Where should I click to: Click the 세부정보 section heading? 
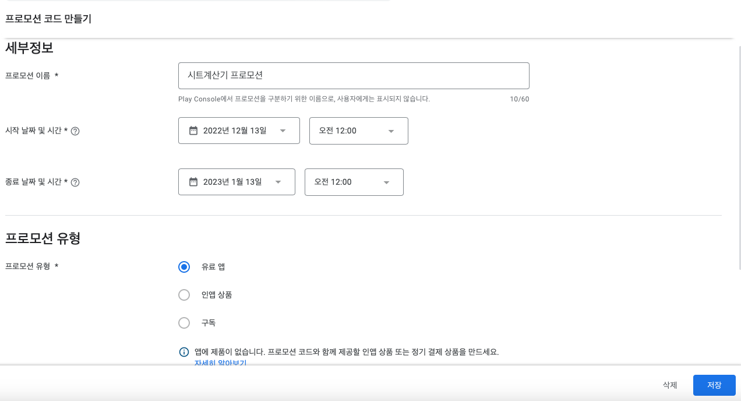29,48
